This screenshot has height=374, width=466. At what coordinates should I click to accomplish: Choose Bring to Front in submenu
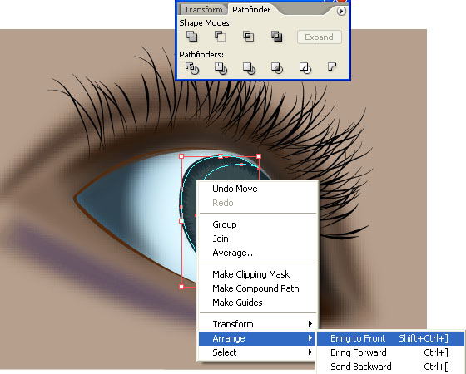click(390, 338)
